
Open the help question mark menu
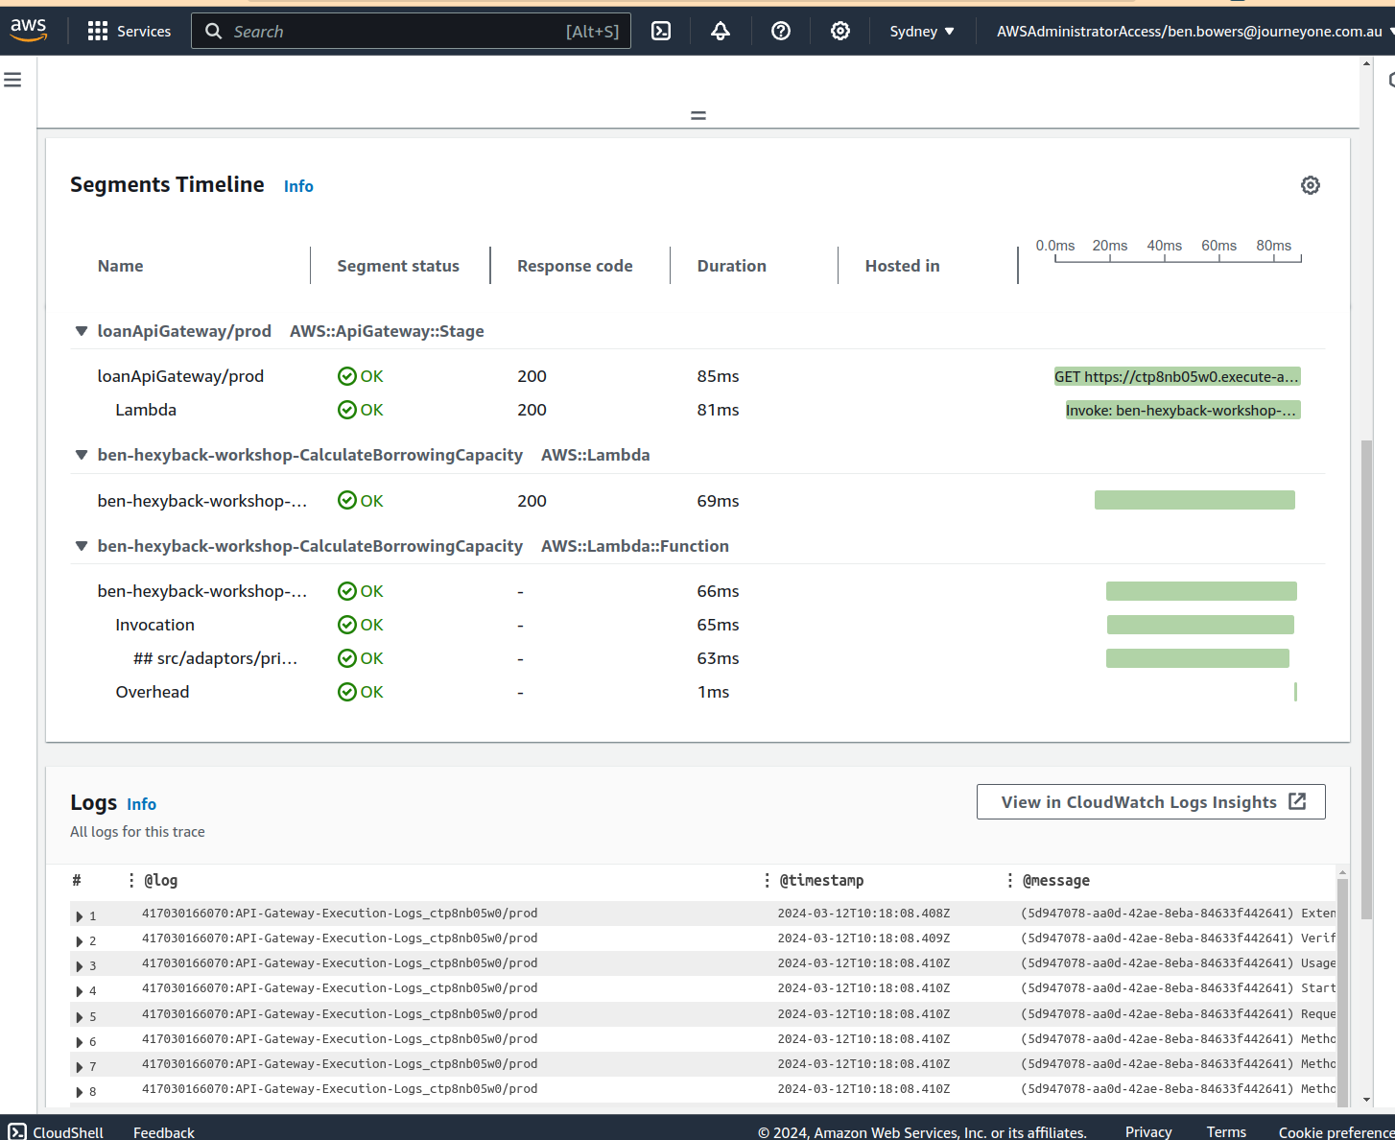[x=781, y=32]
